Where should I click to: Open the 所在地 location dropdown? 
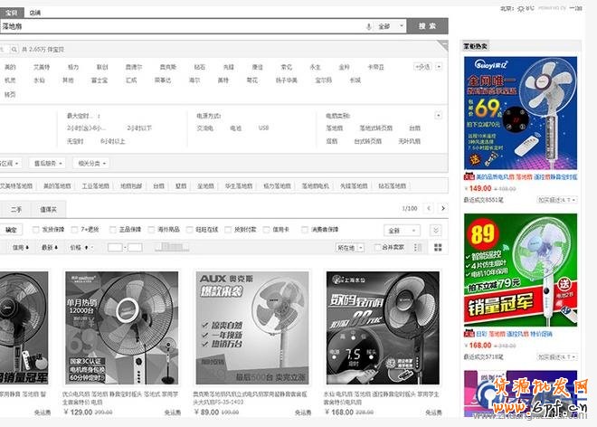[x=349, y=247]
